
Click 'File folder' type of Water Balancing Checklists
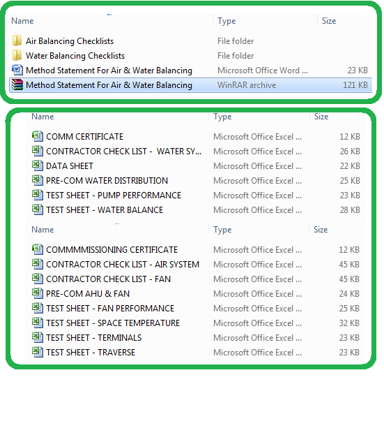tap(236, 56)
